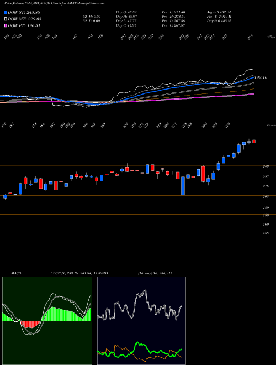This screenshot has height=365, width=276.
Task: Click the 52 H: 0.00 value
Action: tap(92, 17)
